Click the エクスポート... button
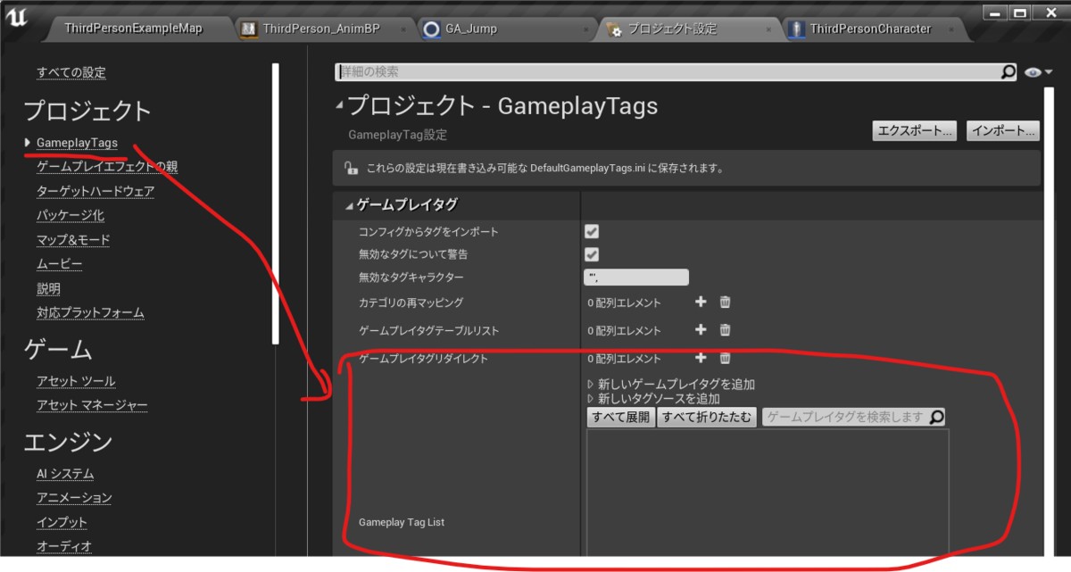This screenshot has height=572, width=1071. pos(915,131)
